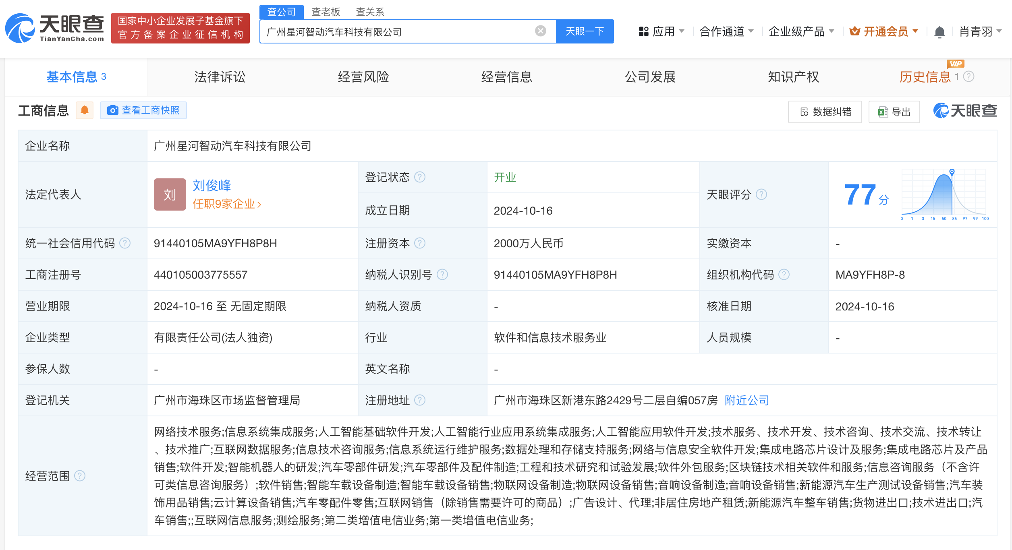Open notifications via the bell icon

939,31
